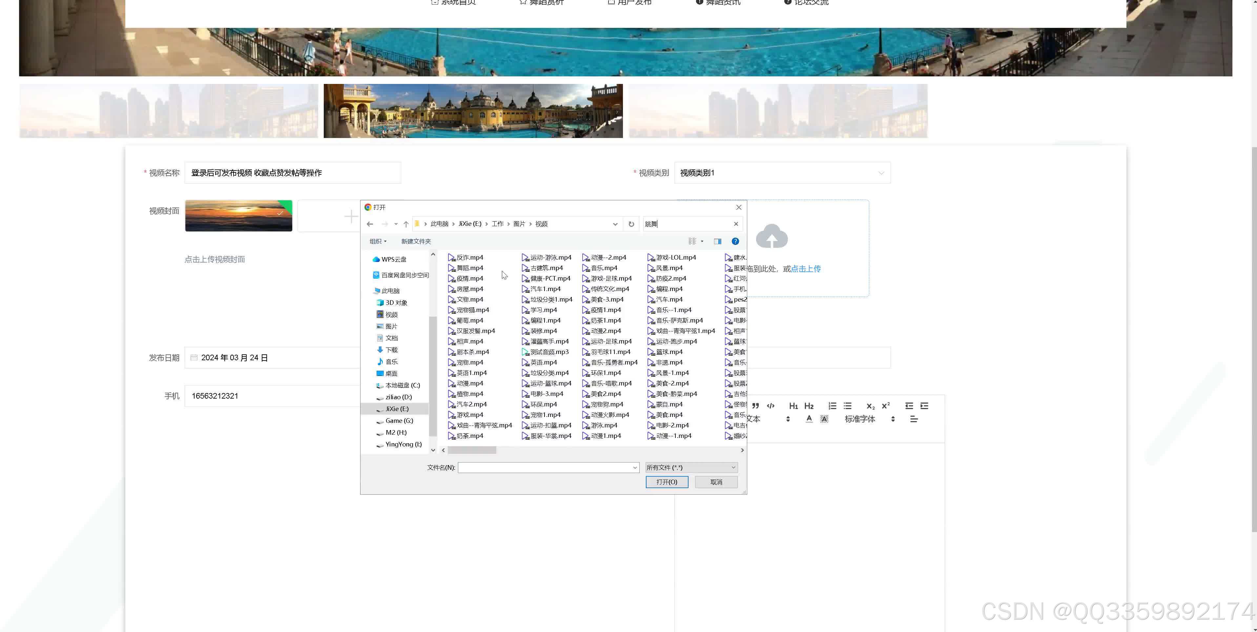Apply superscript formatting
This screenshot has width=1257, height=632.
point(886,406)
